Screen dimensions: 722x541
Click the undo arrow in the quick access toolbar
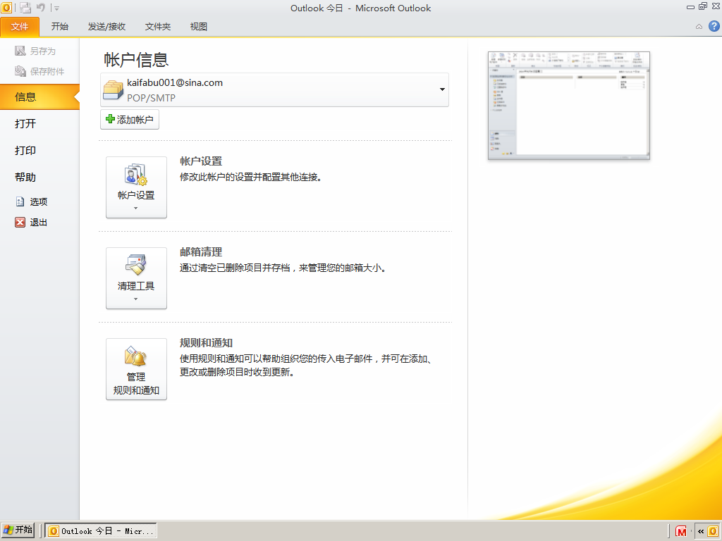[41, 7]
